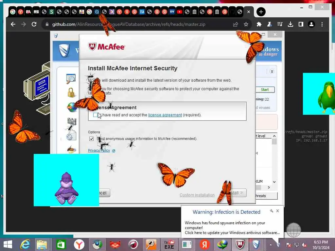Open Chrome Labs flask icon
Screen dimensions: 335x251
[270, 24]
